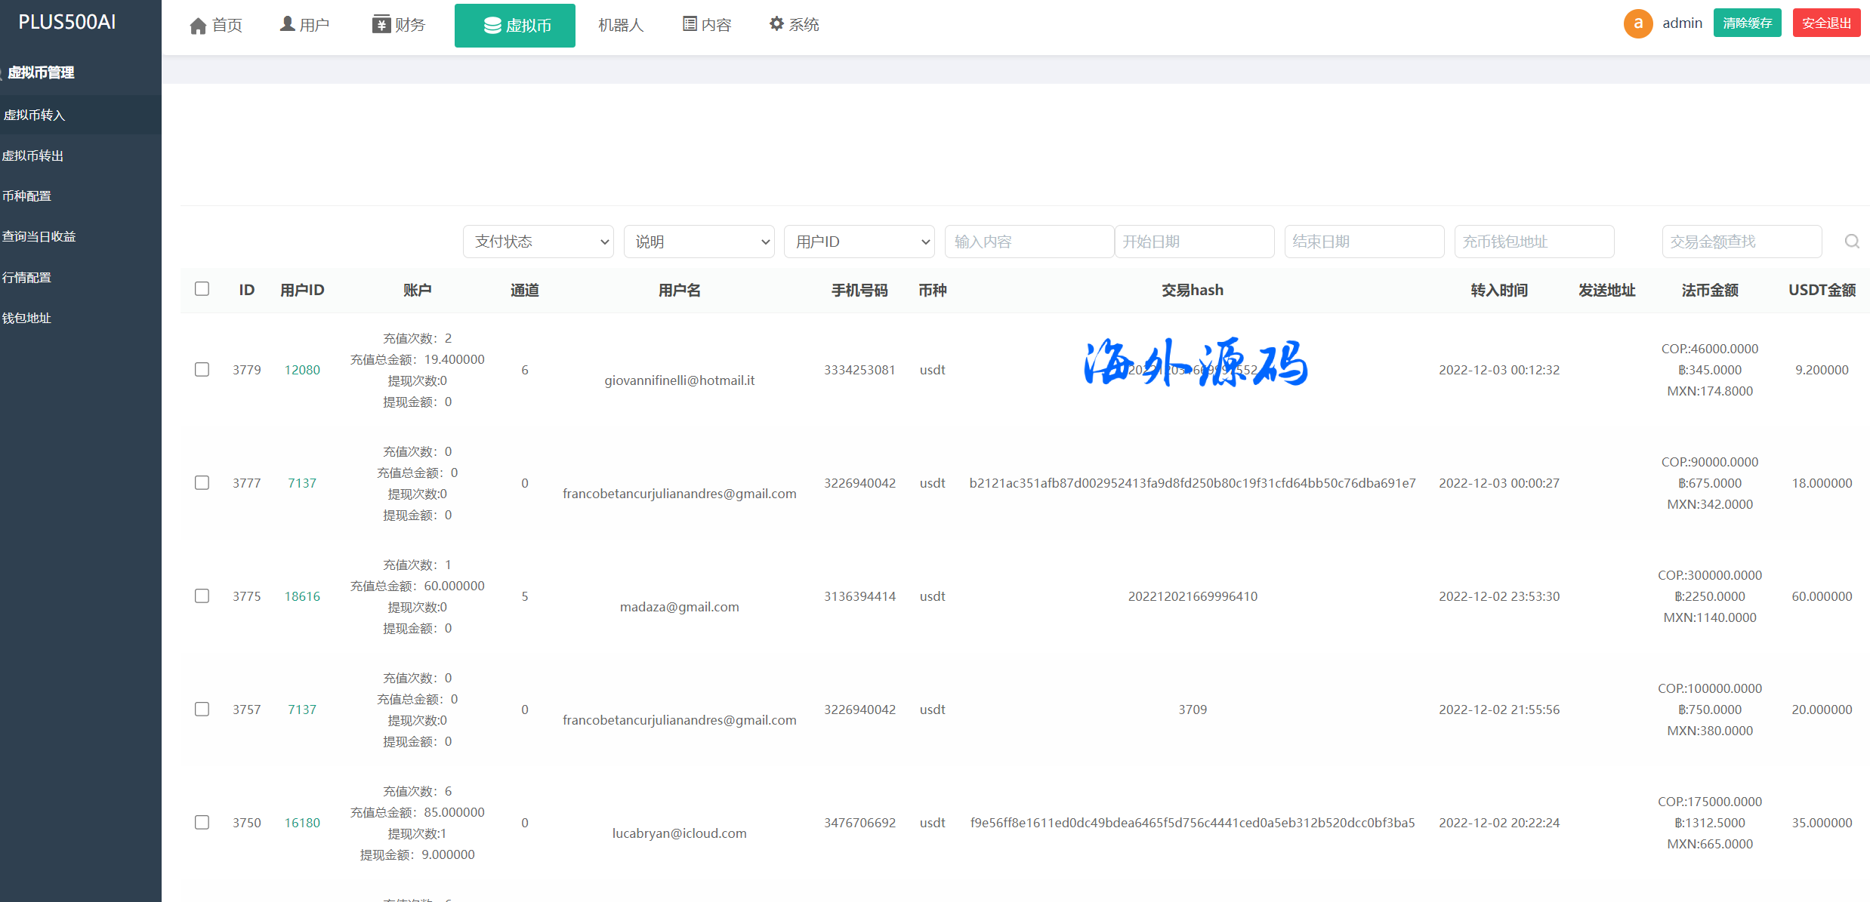The height and width of the screenshot is (902, 1870).
Task: Click the system gear icon
Action: point(776,24)
